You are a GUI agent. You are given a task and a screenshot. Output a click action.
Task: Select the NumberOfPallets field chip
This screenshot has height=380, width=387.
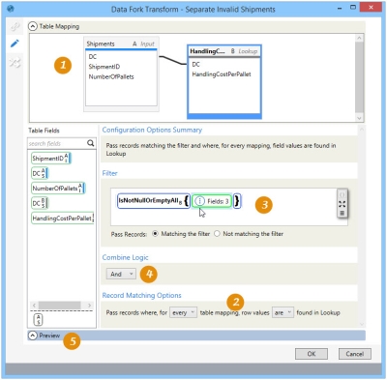coord(58,189)
